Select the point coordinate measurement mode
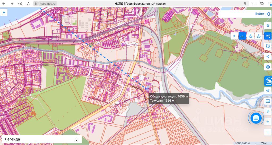This screenshot has width=272, height=145. [x=234, y=36]
